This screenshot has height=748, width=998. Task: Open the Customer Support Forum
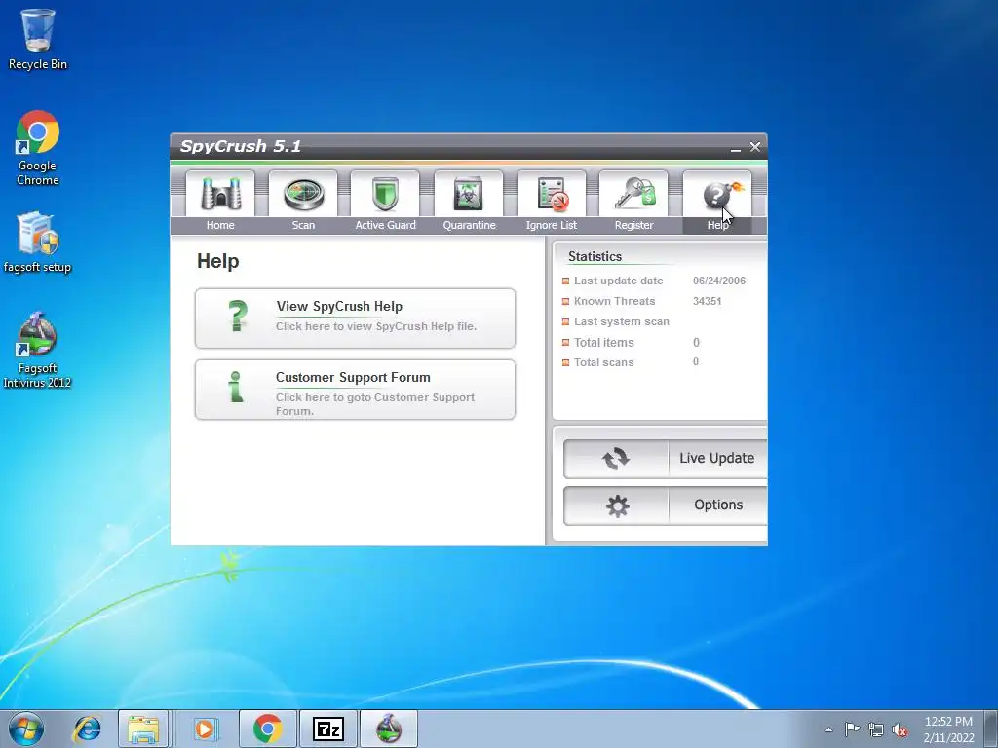click(x=355, y=390)
